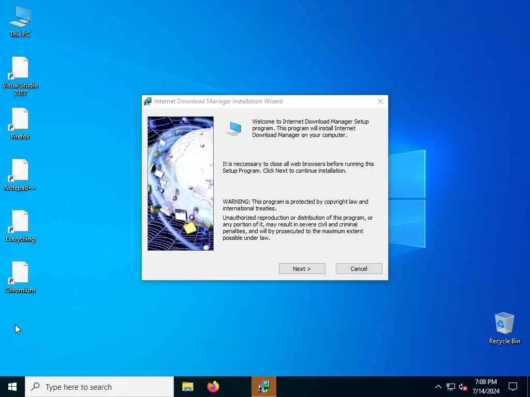Show hidden system tray icons
The height and width of the screenshot is (397, 530).
pos(438,387)
